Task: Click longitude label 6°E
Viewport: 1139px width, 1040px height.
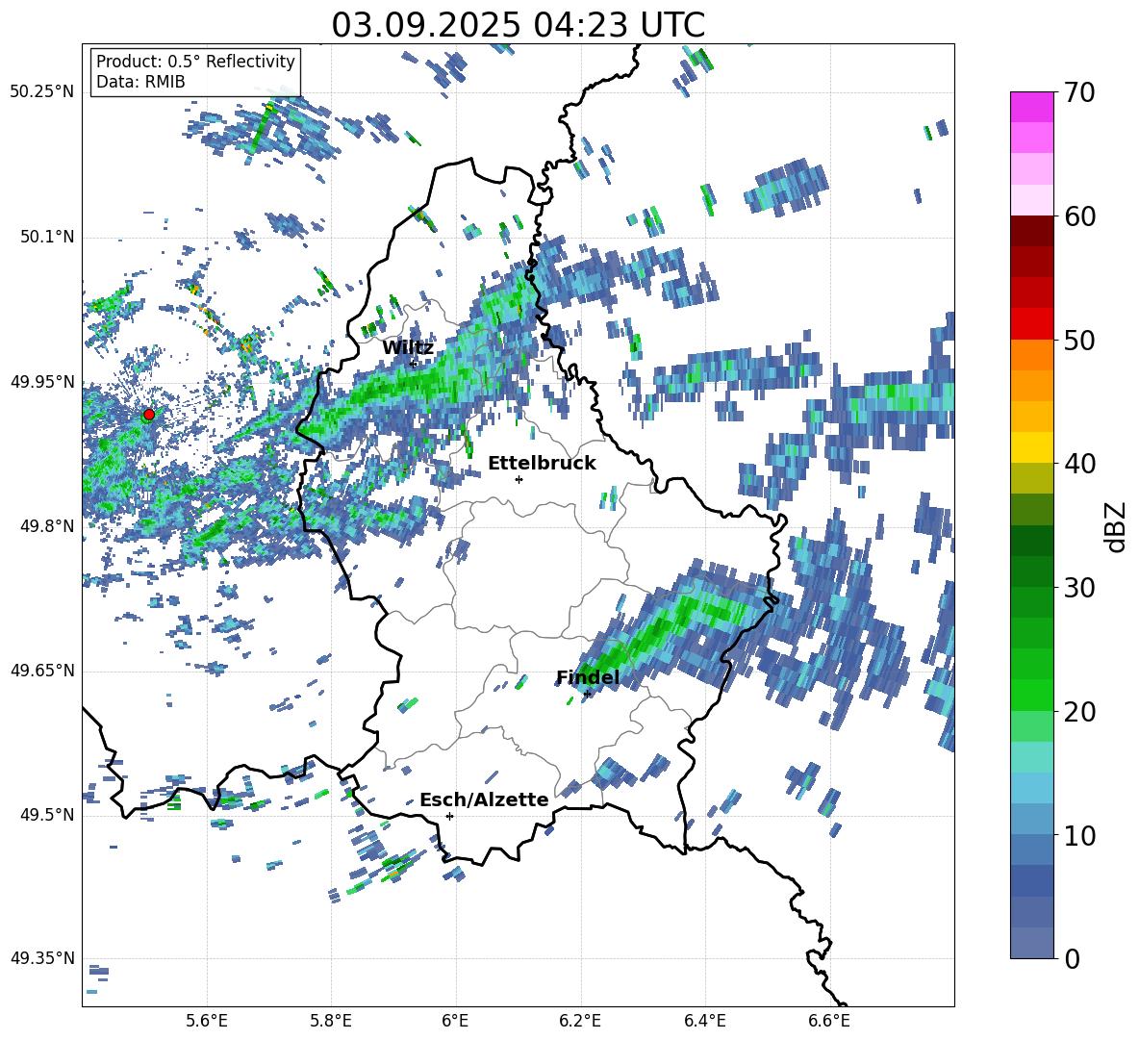Action: [455, 1022]
